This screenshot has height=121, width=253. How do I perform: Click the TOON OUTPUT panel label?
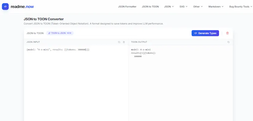tap(139, 42)
